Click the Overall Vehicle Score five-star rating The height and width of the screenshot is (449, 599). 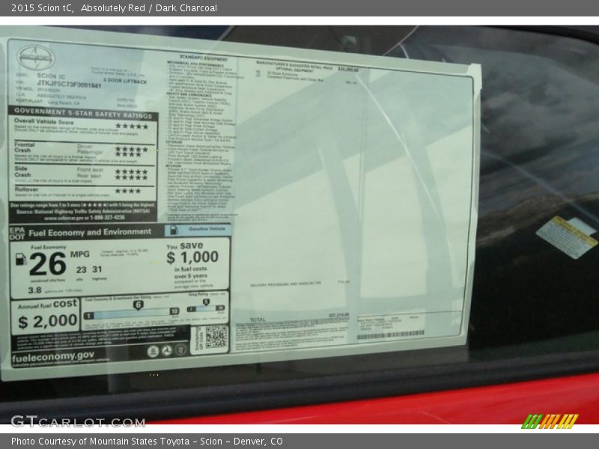[132, 126]
